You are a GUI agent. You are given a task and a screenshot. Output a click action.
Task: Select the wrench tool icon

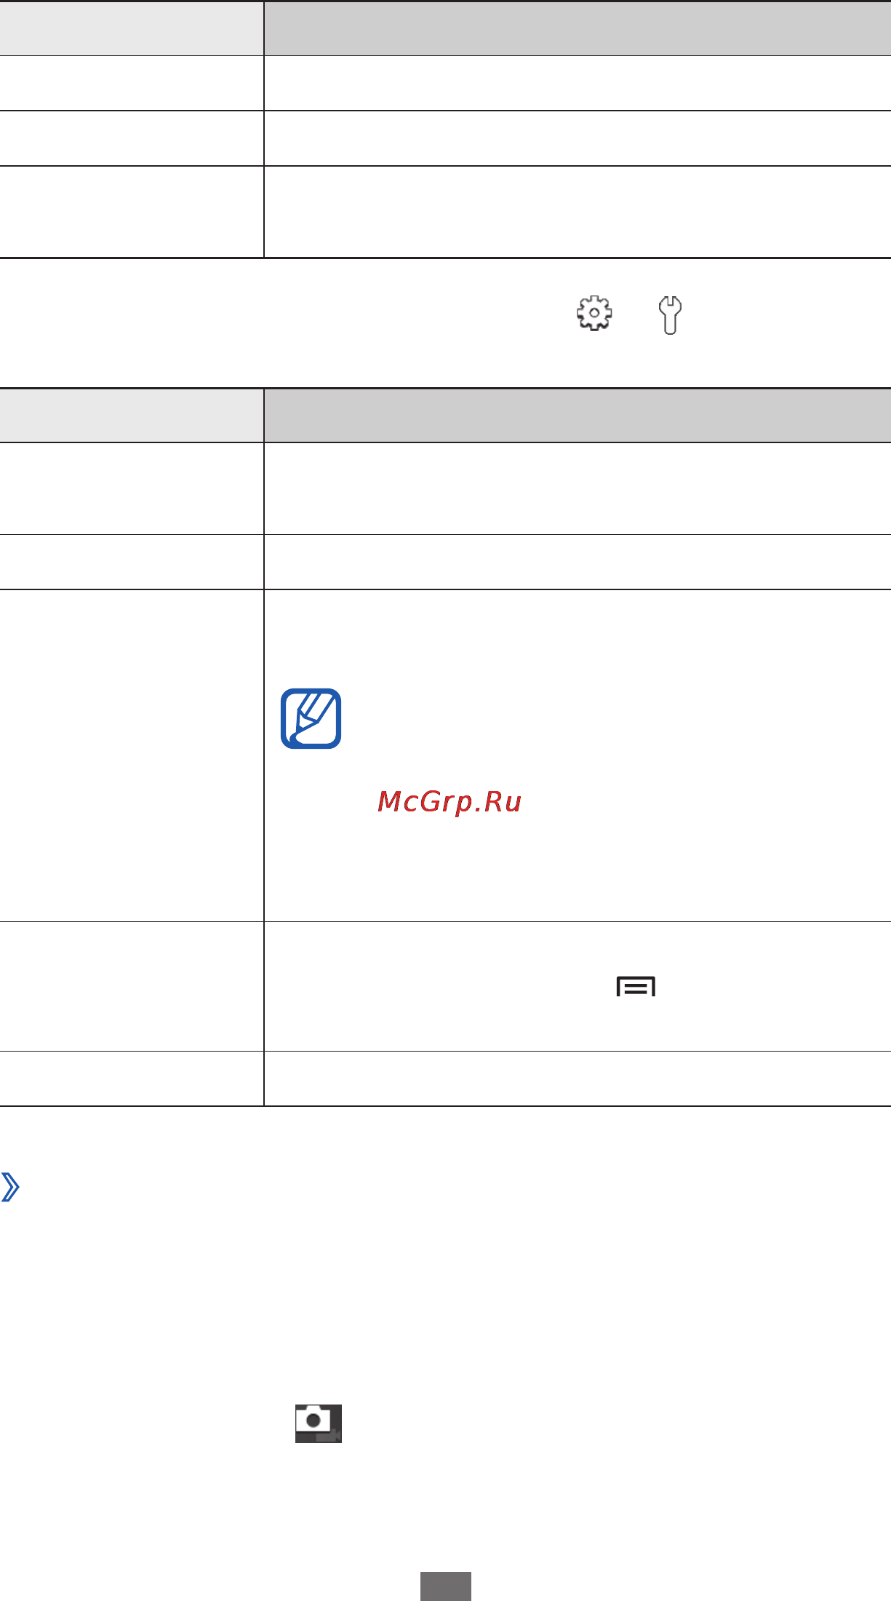pos(670,315)
